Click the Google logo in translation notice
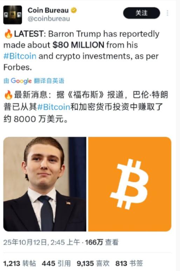 (x=21, y=81)
